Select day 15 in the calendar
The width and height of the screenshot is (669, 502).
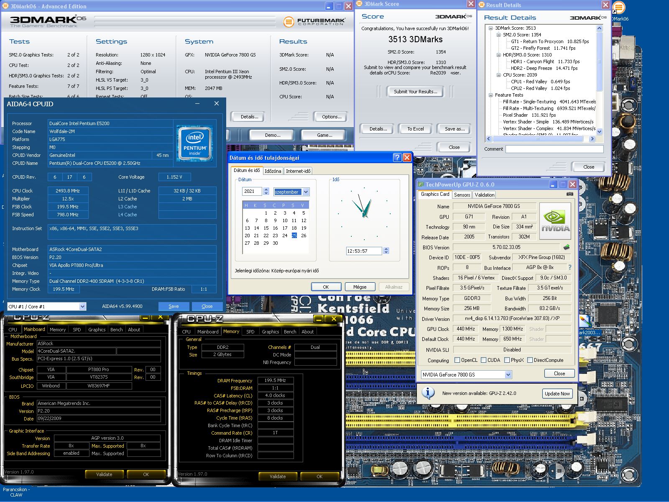tap(266, 228)
